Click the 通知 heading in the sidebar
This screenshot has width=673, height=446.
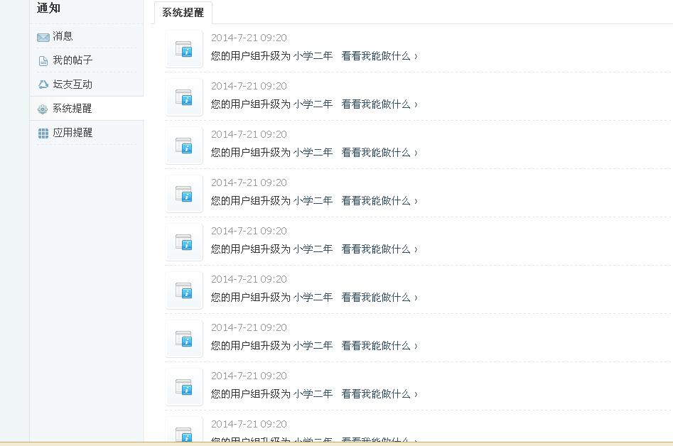point(48,8)
